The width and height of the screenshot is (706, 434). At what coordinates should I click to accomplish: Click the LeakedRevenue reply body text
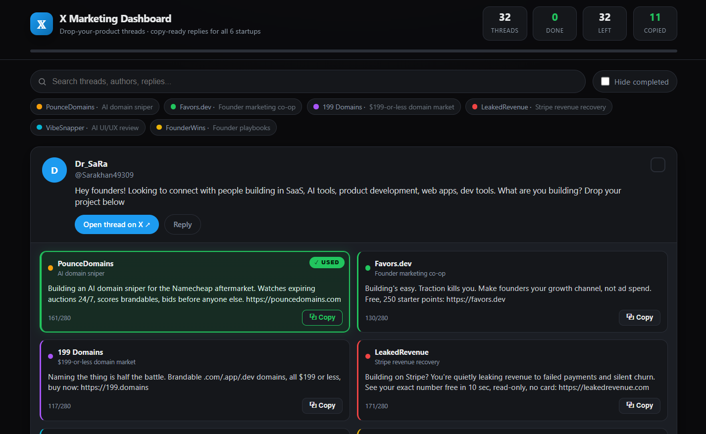point(510,382)
